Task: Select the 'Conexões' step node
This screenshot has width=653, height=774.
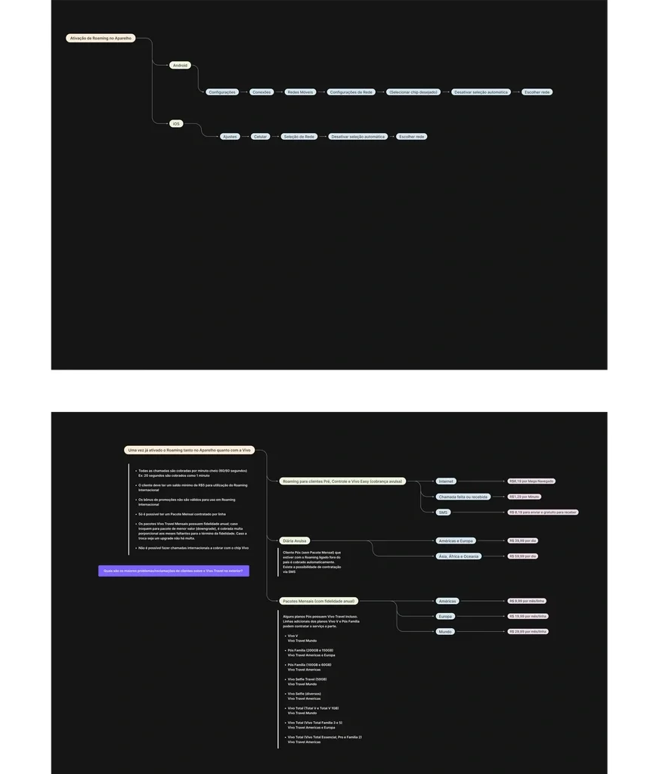Action: [262, 91]
